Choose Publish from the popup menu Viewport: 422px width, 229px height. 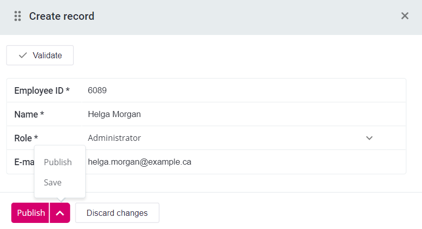point(58,162)
